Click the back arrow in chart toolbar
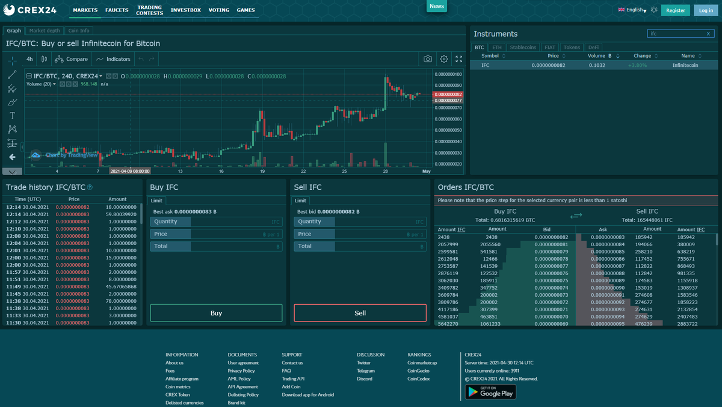The image size is (722, 407). pyautogui.click(x=12, y=157)
